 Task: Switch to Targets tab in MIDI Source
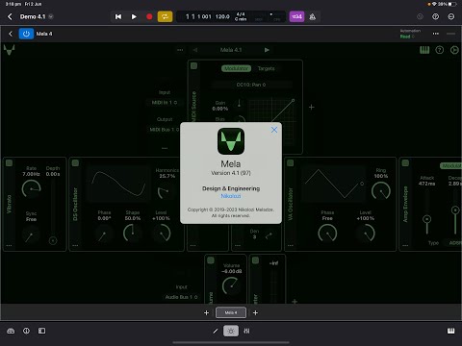[266, 68]
